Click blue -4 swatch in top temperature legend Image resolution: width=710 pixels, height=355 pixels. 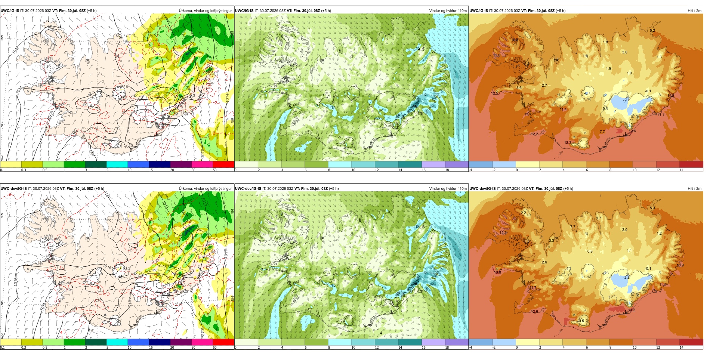pyautogui.click(x=481, y=164)
